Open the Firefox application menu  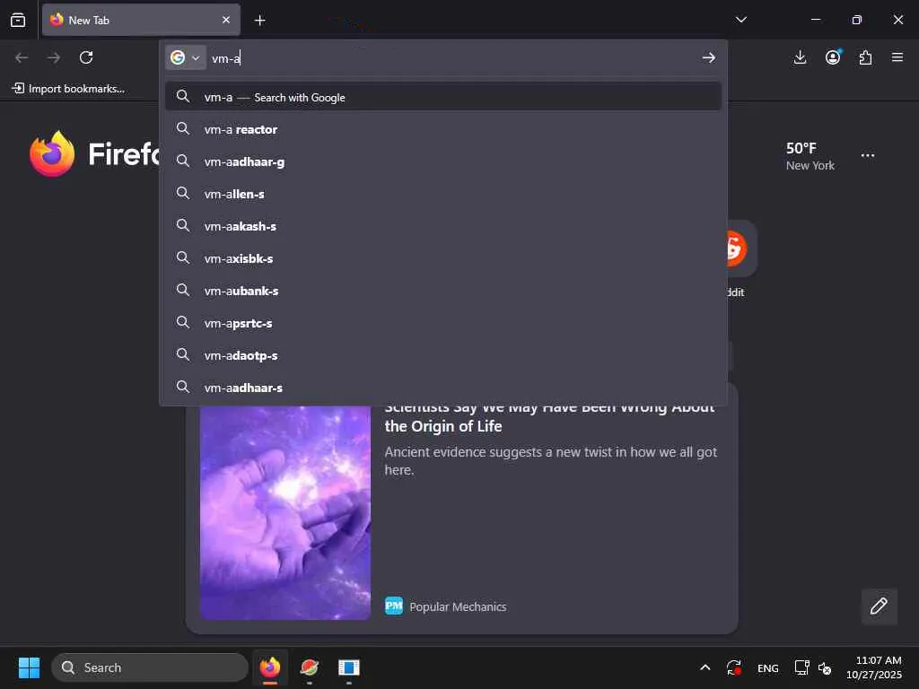[x=897, y=57]
